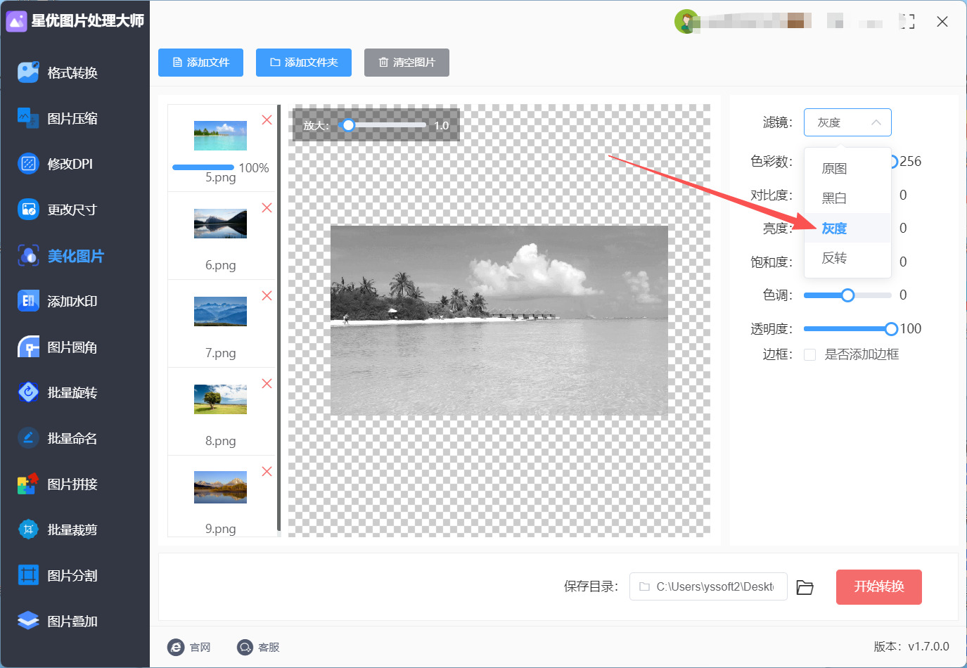Viewport: 967px width, 668px height.
Task: Open the 批量旋转 batch rotate icon
Action: pos(28,392)
